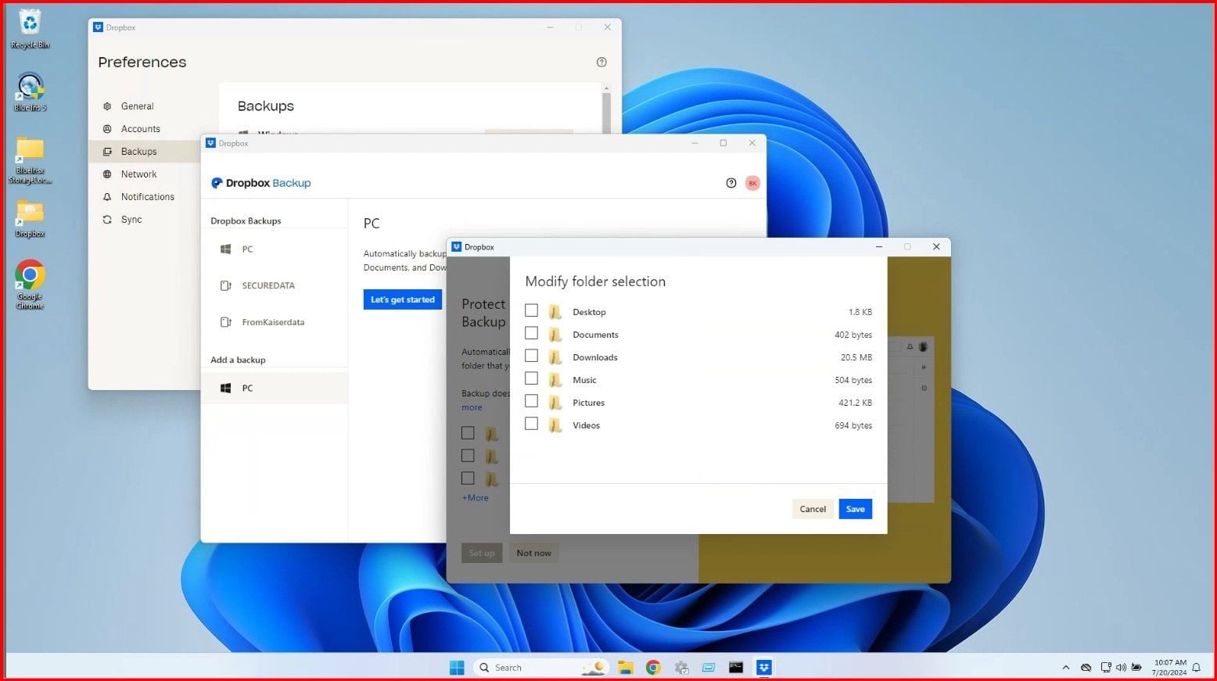Viewport: 1217px width, 681px height.
Task: Select the Dropbox folder shortcut on the desktop
Action: pos(30,218)
